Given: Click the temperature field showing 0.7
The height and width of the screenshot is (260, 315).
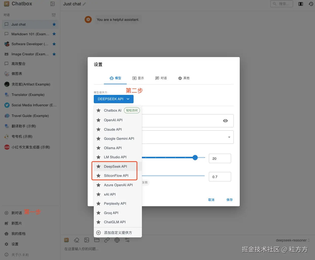Looking at the screenshot, I should [220, 177].
